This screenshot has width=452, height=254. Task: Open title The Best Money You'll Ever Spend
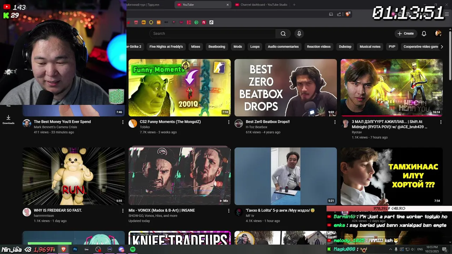[62, 122]
